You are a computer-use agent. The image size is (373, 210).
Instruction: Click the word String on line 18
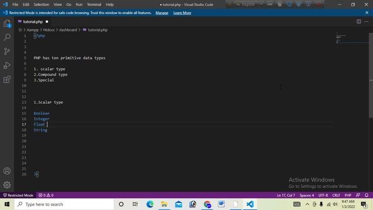pyautogui.click(x=40, y=130)
